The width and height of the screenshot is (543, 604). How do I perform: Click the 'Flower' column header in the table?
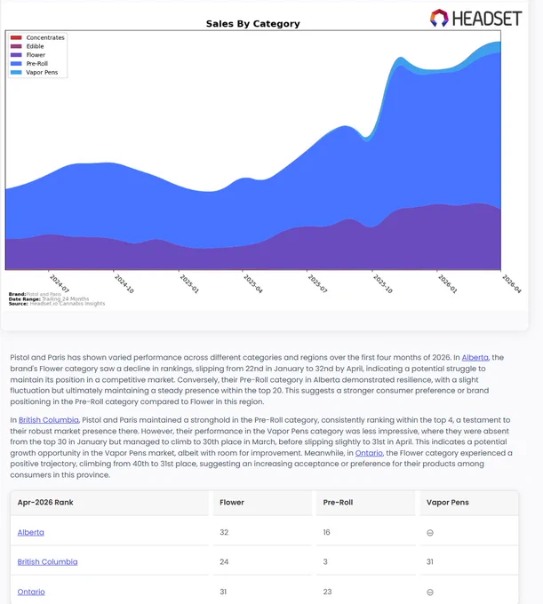click(232, 503)
